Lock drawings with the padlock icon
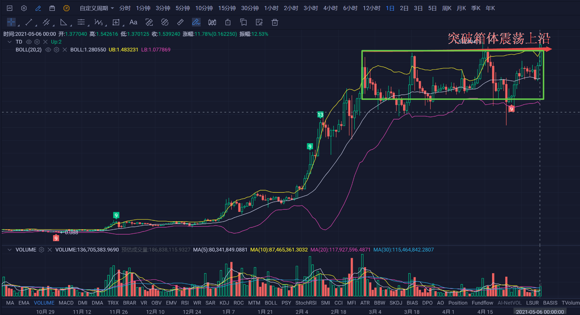Image resolution: width=580 pixels, height=315 pixels. coord(228,22)
